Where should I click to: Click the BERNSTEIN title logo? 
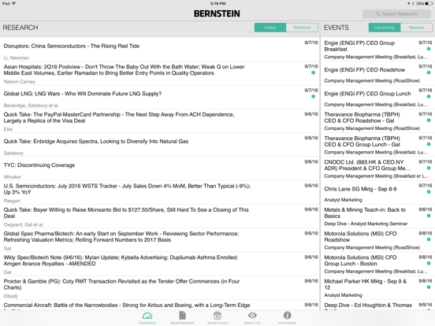tap(217, 13)
